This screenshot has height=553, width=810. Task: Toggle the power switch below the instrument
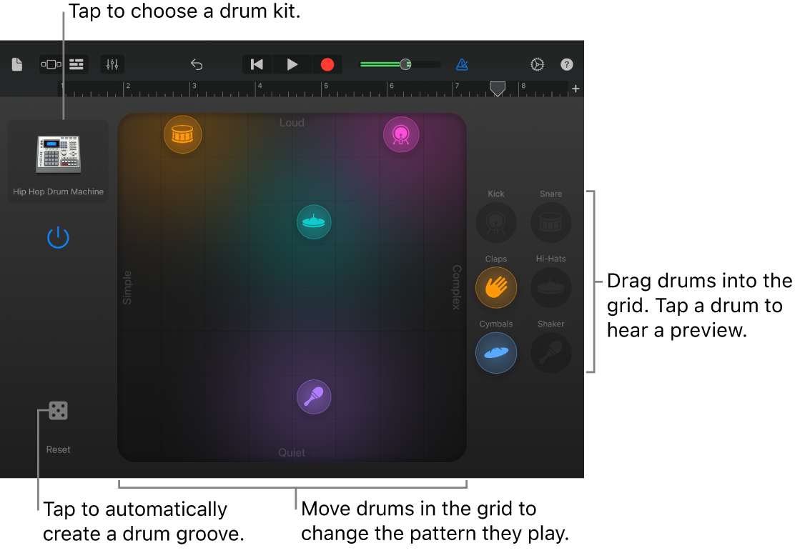[58, 237]
